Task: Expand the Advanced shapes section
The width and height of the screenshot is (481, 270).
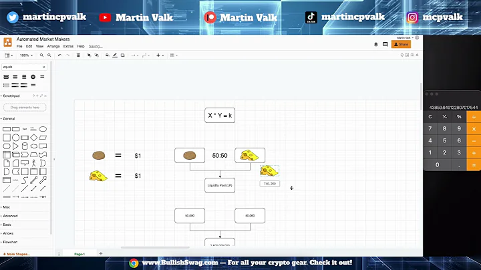Action: tap(9, 216)
